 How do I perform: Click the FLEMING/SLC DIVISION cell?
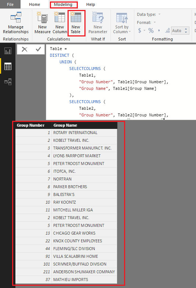tap(84, 249)
